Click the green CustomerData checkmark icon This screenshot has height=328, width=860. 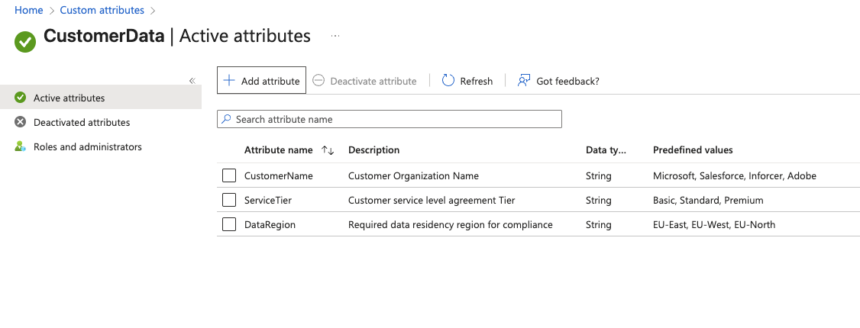click(x=25, y=41)
